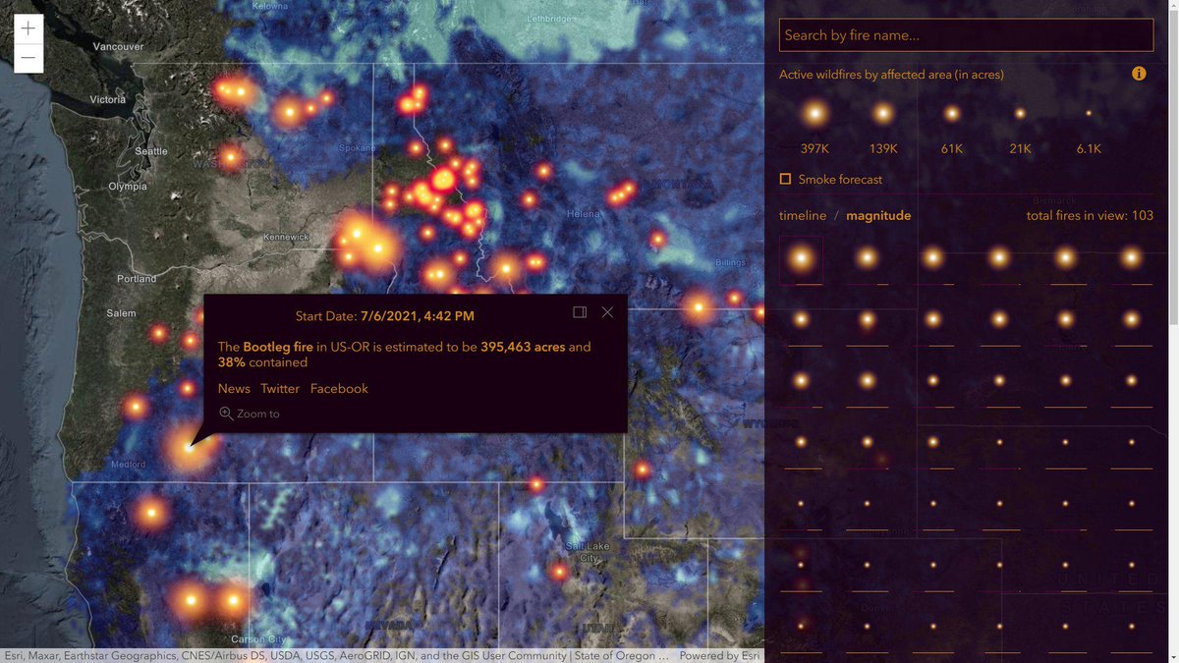Click the Spokane label on the map
Screen dimensions: 1179x663
tap(357, 147)
